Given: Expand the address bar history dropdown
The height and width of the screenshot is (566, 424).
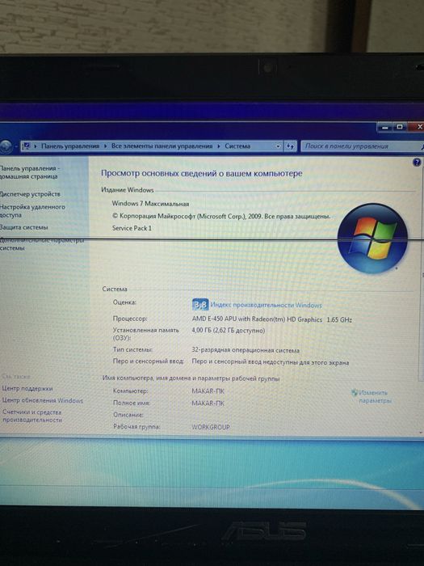Looking at the screenshot, I should [278, 146].
